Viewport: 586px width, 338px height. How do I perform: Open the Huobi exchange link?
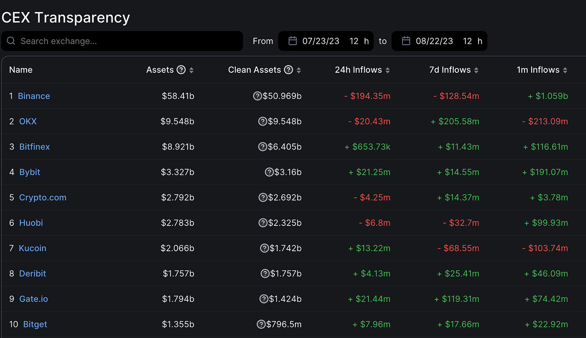pos(31,223)
